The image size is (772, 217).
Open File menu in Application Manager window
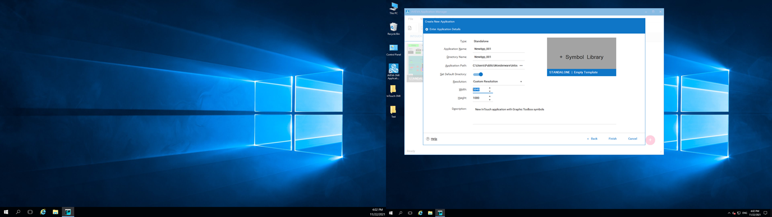[411, 19]
